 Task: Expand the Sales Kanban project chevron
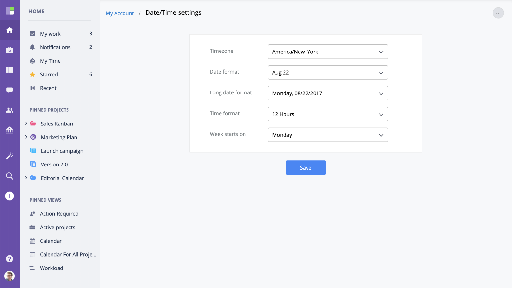coord(26,123)
